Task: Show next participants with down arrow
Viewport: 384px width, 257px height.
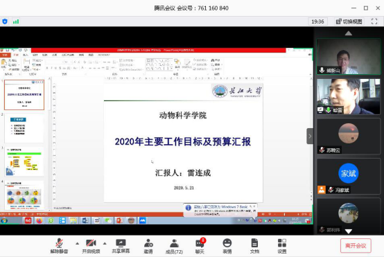Action: pos(349,231)
